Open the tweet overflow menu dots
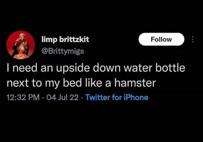 click(x=193, y=39)
